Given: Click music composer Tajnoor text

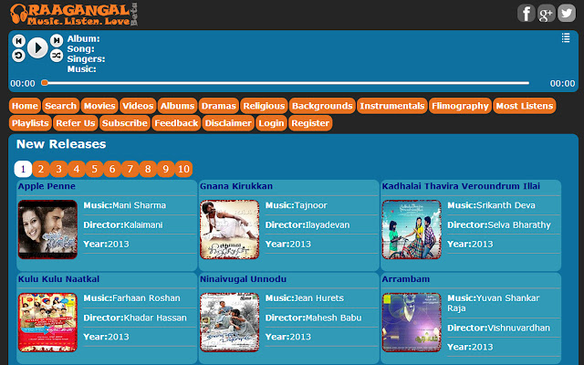Looking at the screenshot, I should point(310,205).
